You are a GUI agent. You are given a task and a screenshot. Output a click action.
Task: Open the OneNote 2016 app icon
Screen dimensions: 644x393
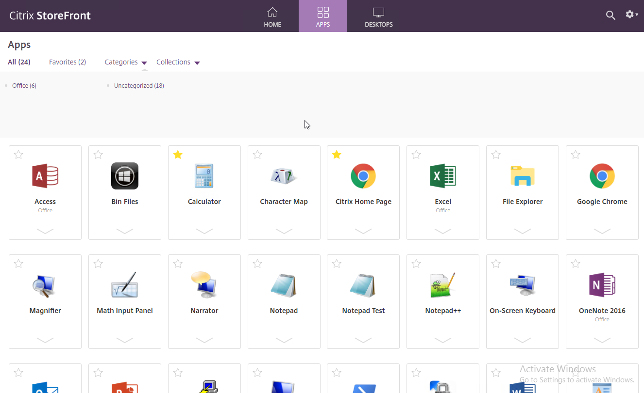pyautogui.click(x=602, y=285)
